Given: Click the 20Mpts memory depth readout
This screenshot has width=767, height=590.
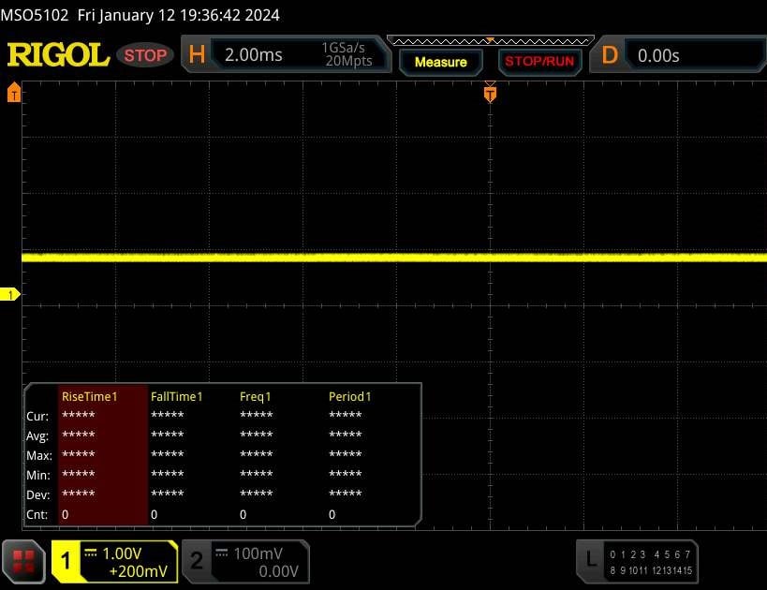Looking at the screenshot, I should click(348, 61).
